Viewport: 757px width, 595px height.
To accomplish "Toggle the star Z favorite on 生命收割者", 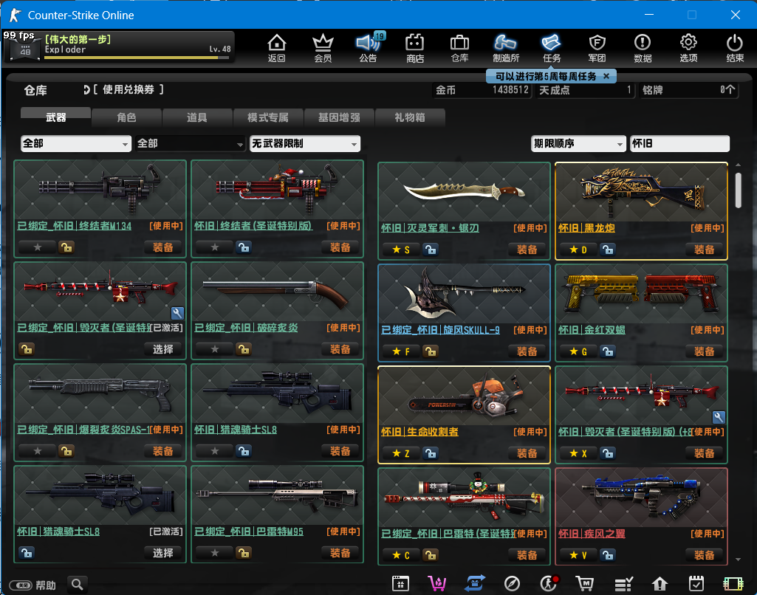I will pyautogui.click(x=401, y=453).
